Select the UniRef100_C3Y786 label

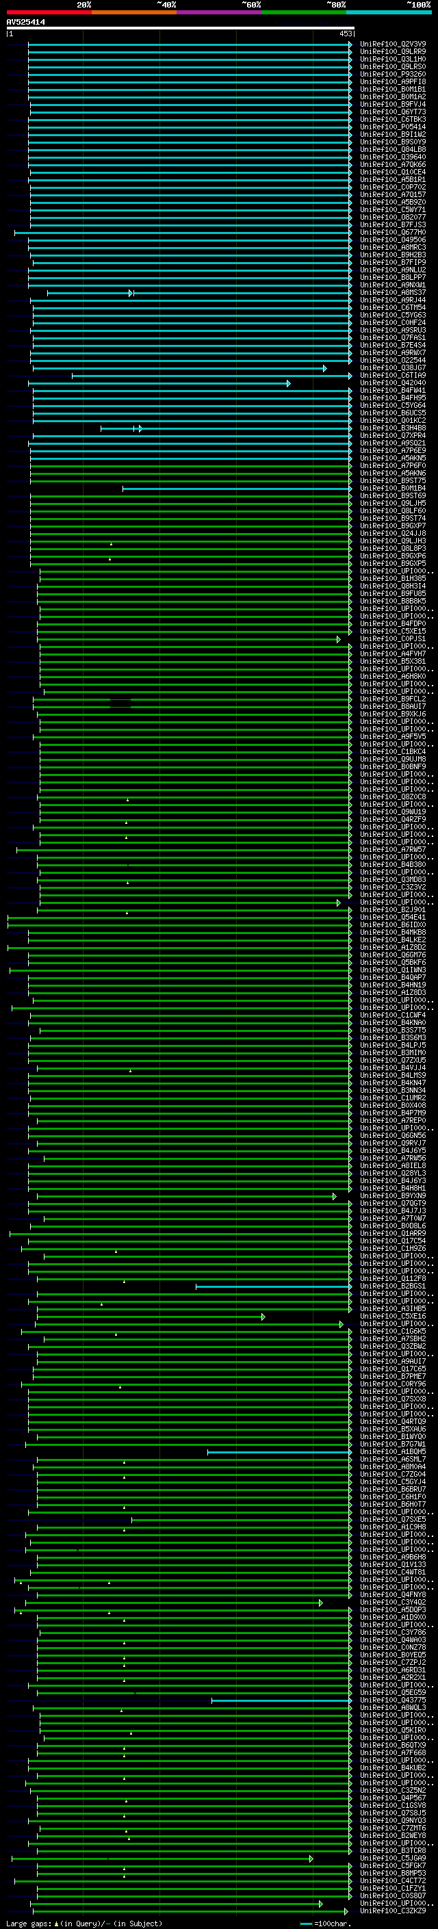[392, 1633]
